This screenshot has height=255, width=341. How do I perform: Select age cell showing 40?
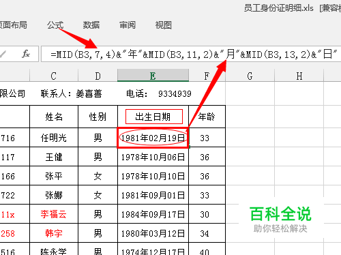pyautogui.click(x=207, y=249)
